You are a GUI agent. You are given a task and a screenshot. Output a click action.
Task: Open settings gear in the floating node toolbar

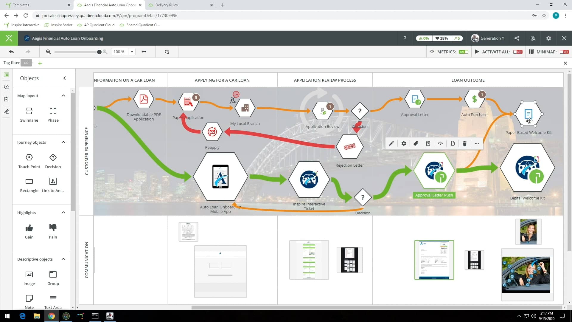[x=404, y=143]
